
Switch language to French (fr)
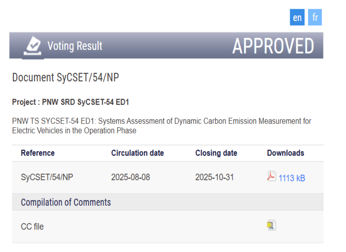[315, 18]
